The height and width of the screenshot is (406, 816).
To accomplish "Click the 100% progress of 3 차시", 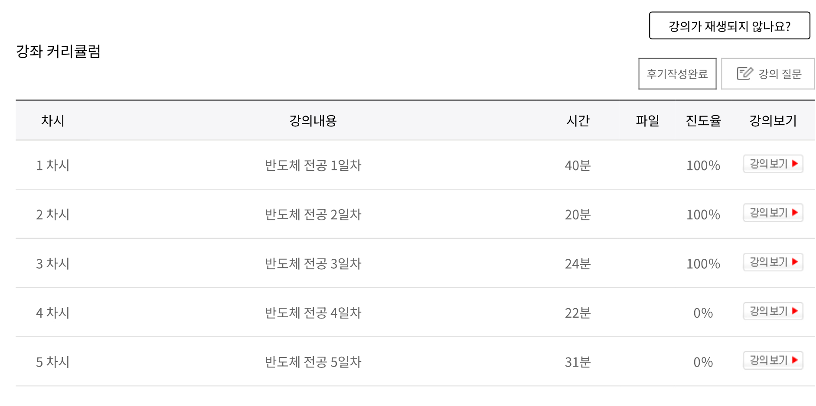I will pyautogui.click(x=703, y=264).
